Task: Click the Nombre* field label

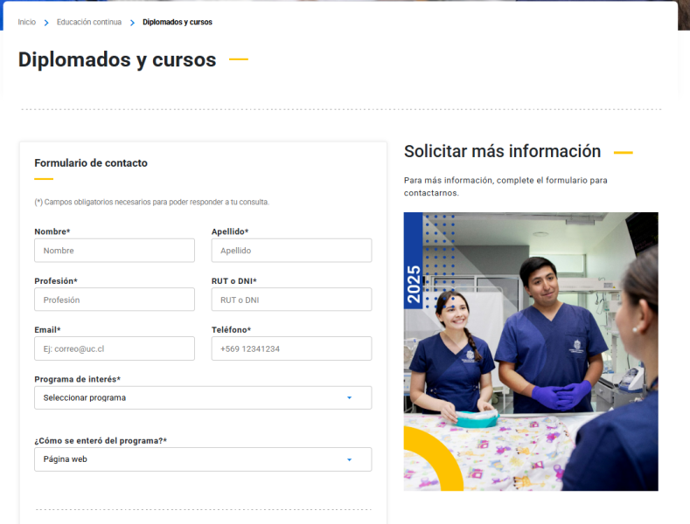Action: (52, 231)
